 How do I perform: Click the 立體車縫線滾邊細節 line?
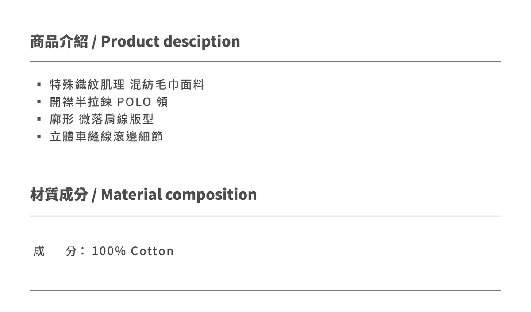coord(106,136)
